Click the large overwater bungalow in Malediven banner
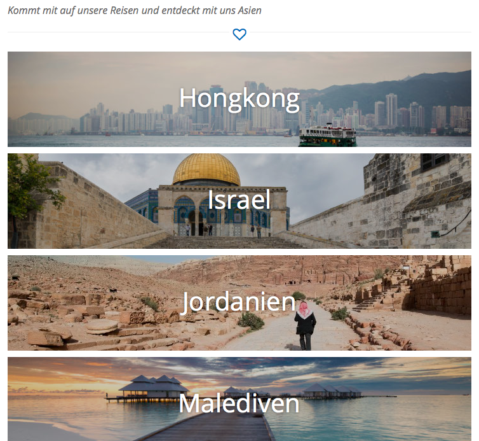This screenshot has height=441, width=479. click(x=153, y=387)
